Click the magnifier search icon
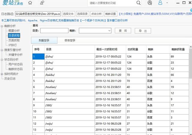Viewport: 192px width, 135px height. click(x=138, y=3)
